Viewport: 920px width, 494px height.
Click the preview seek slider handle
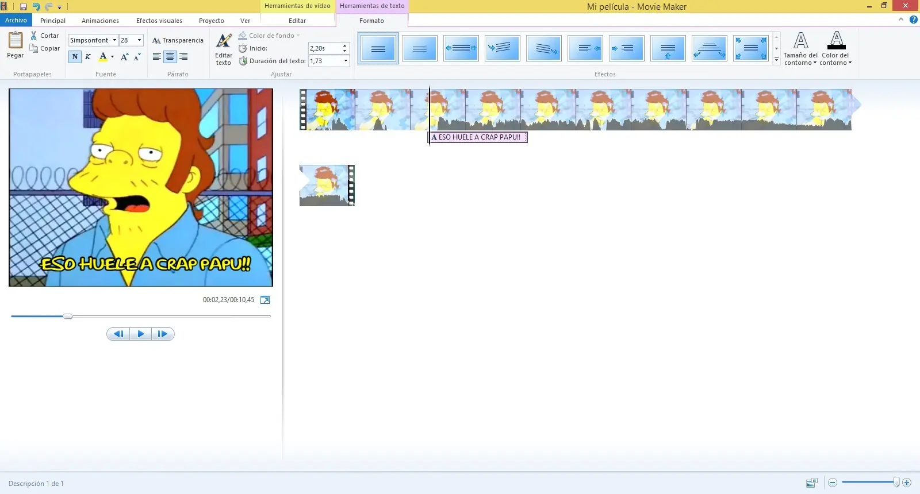(x=68, y=316)
